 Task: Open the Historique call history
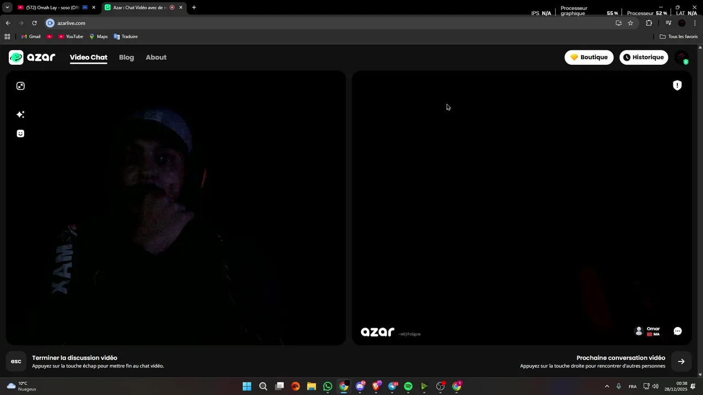point(644,57)
